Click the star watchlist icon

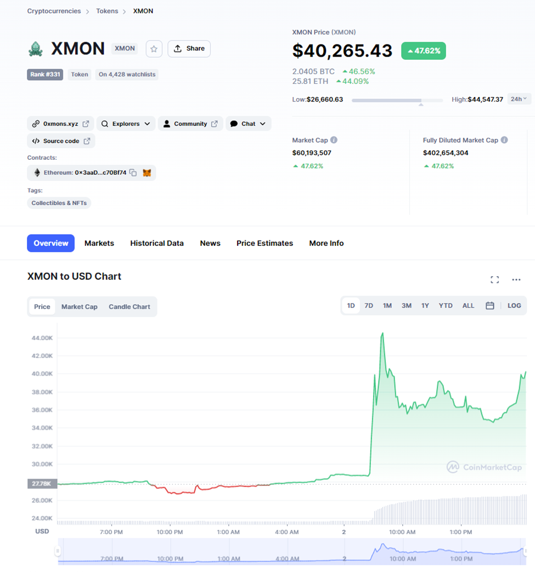point(154,49)
